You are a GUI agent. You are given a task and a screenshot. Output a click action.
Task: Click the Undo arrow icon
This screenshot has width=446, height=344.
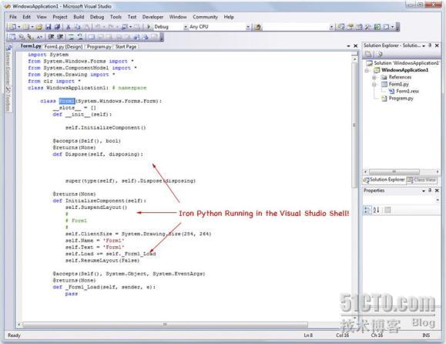pos(98,27)
